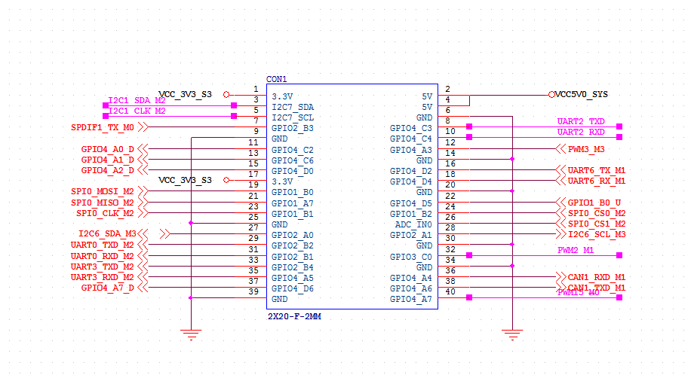Viewport: 694px width, 381px height.
Task: Select the PWM2_M1 net label
Action: (x=576, y=250)
